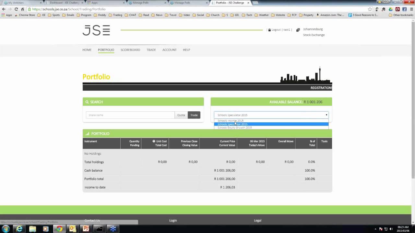Open SCOREBOARD navigation item

[x=130, y=50]
